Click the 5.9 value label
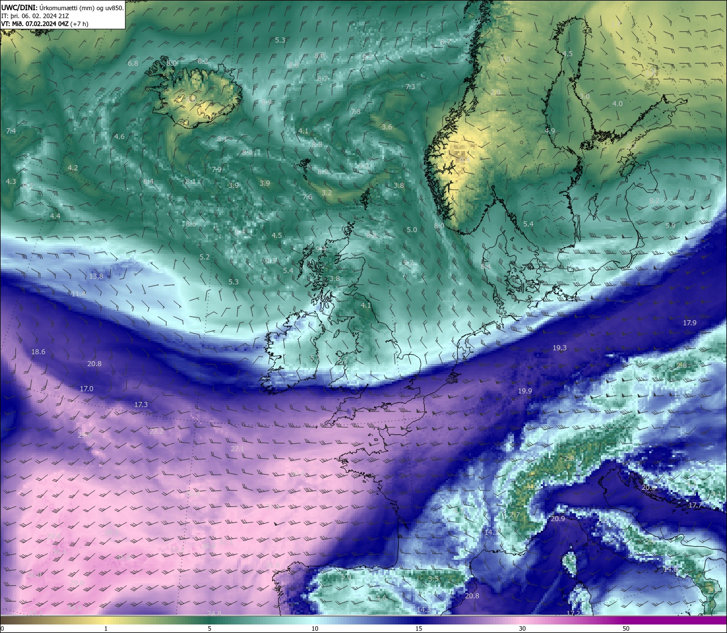727x633 pixels. click(670, 225)
